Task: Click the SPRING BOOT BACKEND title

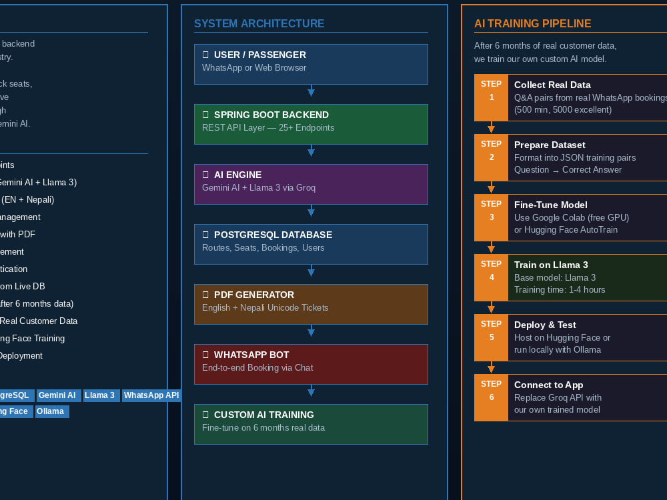Action: pyautogui.click(x=271, y=115)
